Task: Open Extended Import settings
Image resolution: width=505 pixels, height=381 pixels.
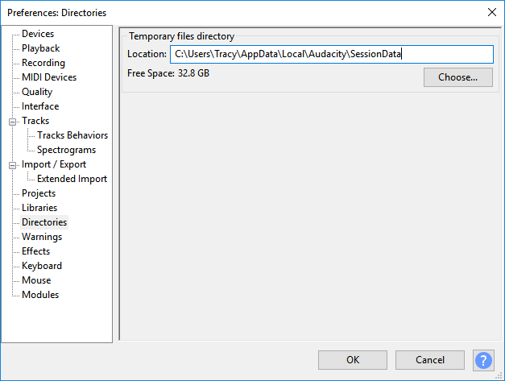Action: pyautogui.click(x=72, y=179)
